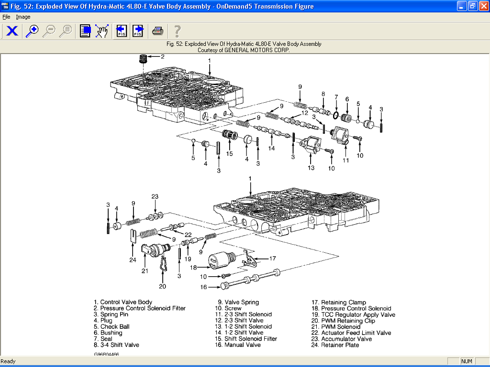The image size is (490, 367).
Task: Click the 'NUM' status bar indicator
Action: tap(467, 361)
